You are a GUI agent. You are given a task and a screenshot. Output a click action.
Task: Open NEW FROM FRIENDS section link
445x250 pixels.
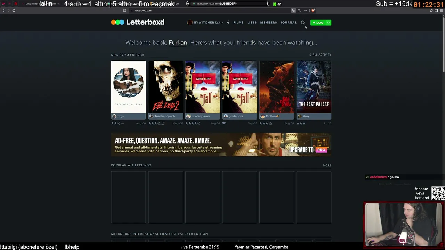click(x=128, y=55)
